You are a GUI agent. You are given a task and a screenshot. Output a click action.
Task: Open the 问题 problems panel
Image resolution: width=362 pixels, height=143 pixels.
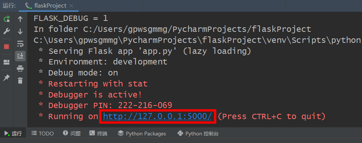[72, 134]
